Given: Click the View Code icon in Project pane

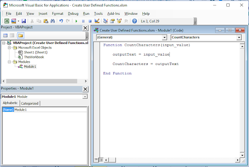Looking at the screenshot, I should [5, 35].
